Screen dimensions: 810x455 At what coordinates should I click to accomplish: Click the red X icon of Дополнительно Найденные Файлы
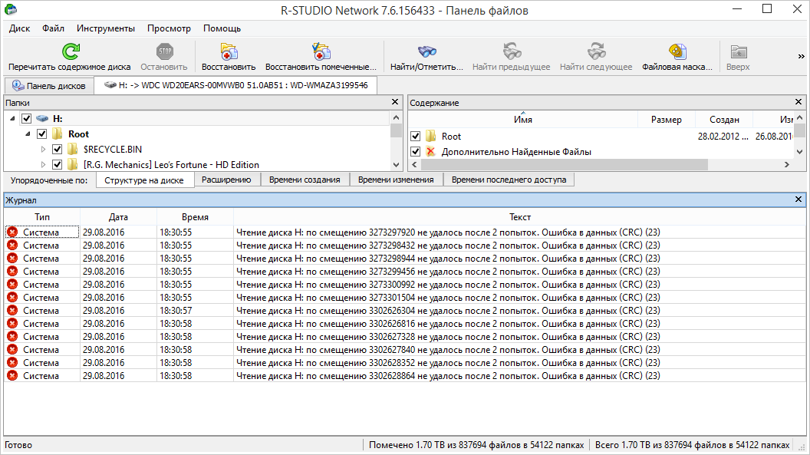click(x=430, y=151)
